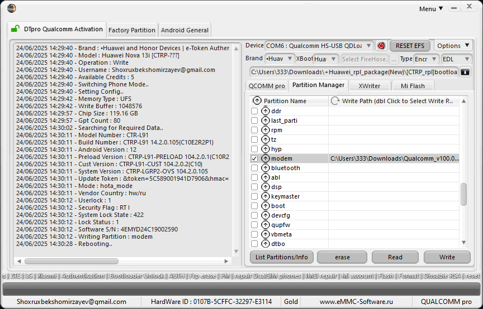Click the arrow icon for rpm partition
This screenshot has height=309, width=483.
pos(265,130)
